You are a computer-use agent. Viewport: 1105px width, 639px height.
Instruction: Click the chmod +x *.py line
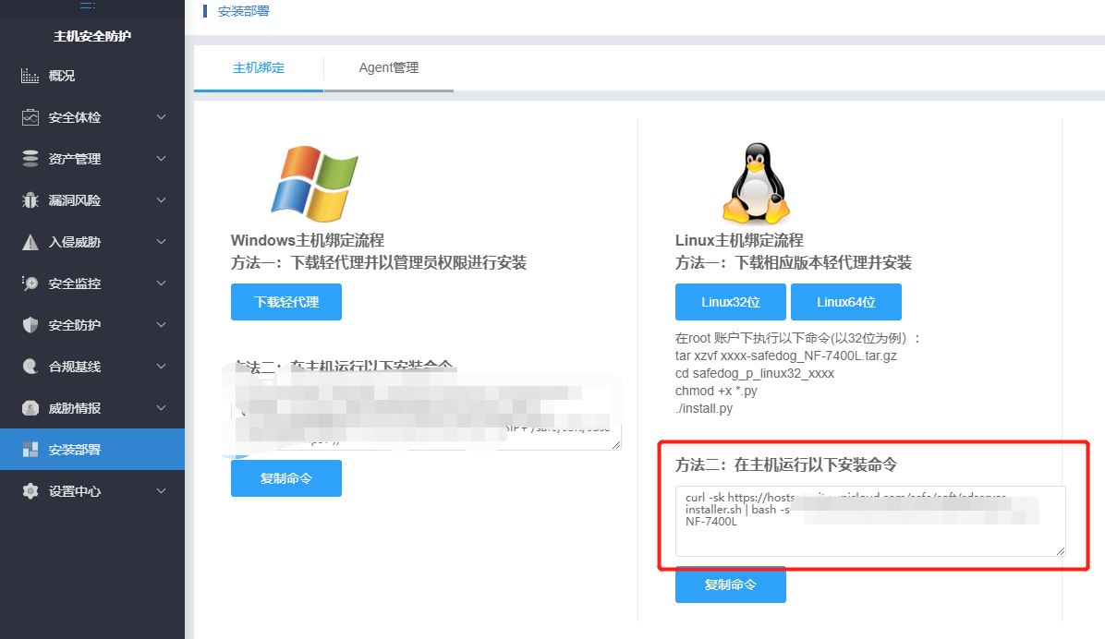coord(716,391)
